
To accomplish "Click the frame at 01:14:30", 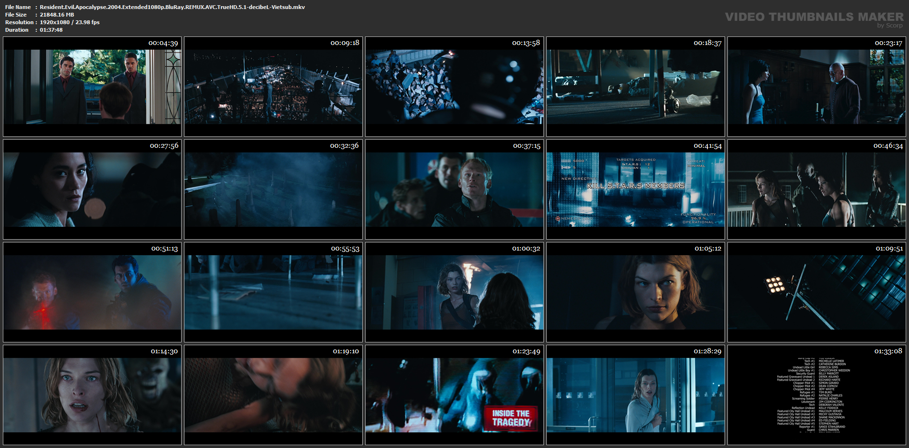I will click(92, 395).
